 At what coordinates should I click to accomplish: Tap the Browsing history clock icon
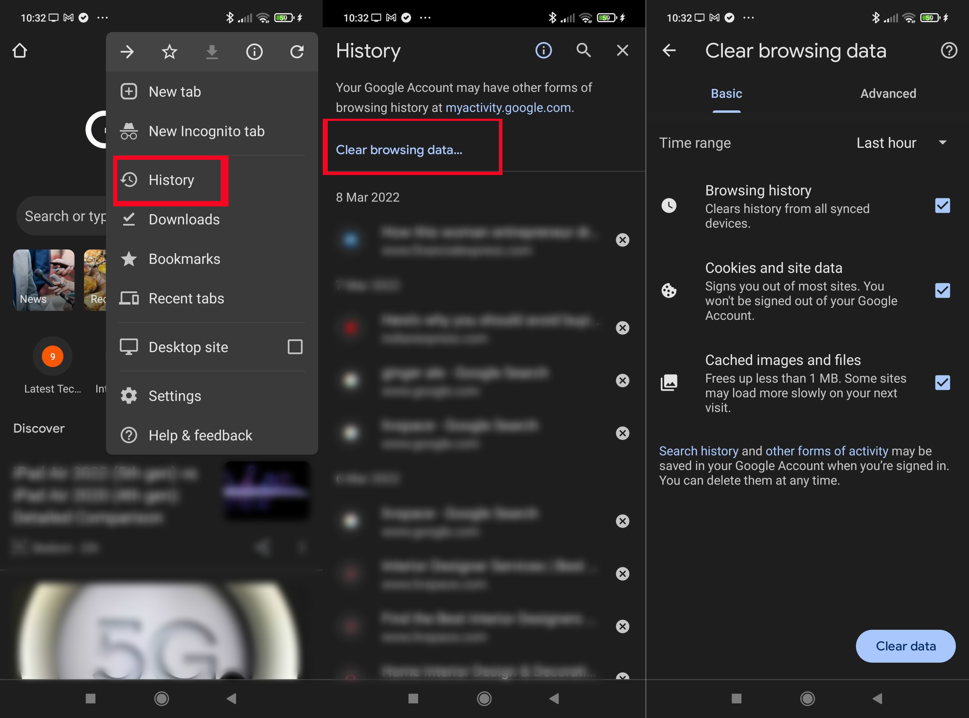[669, 206]
